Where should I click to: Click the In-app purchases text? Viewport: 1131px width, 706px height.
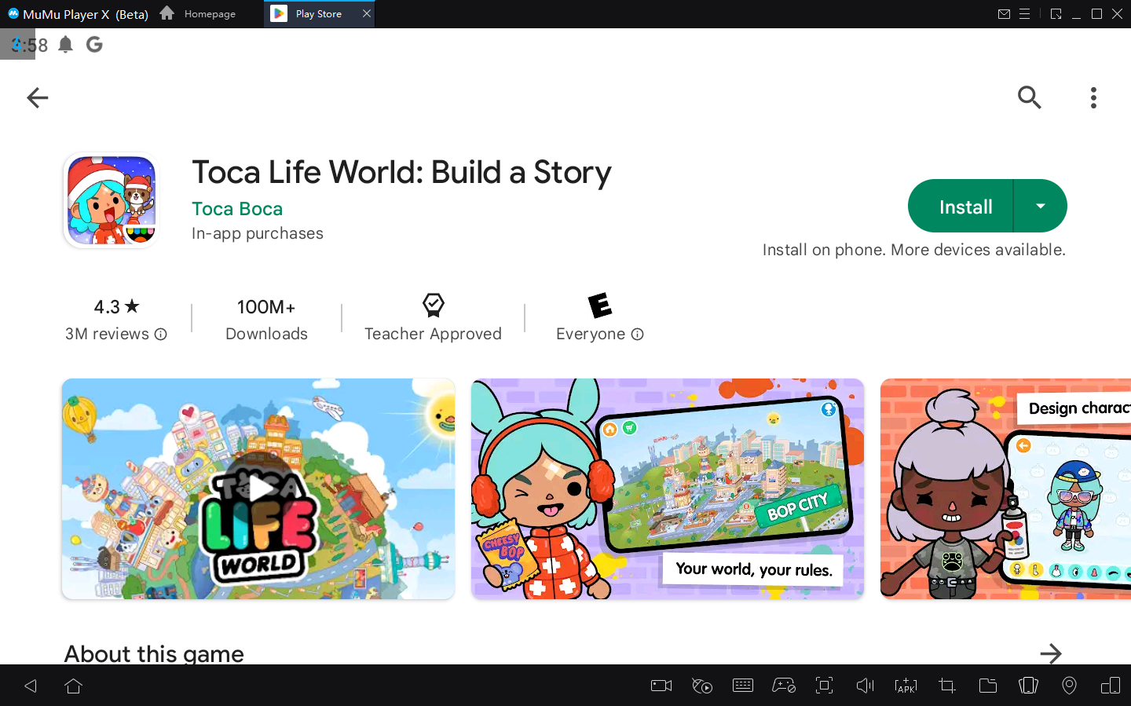coord(258,233)
